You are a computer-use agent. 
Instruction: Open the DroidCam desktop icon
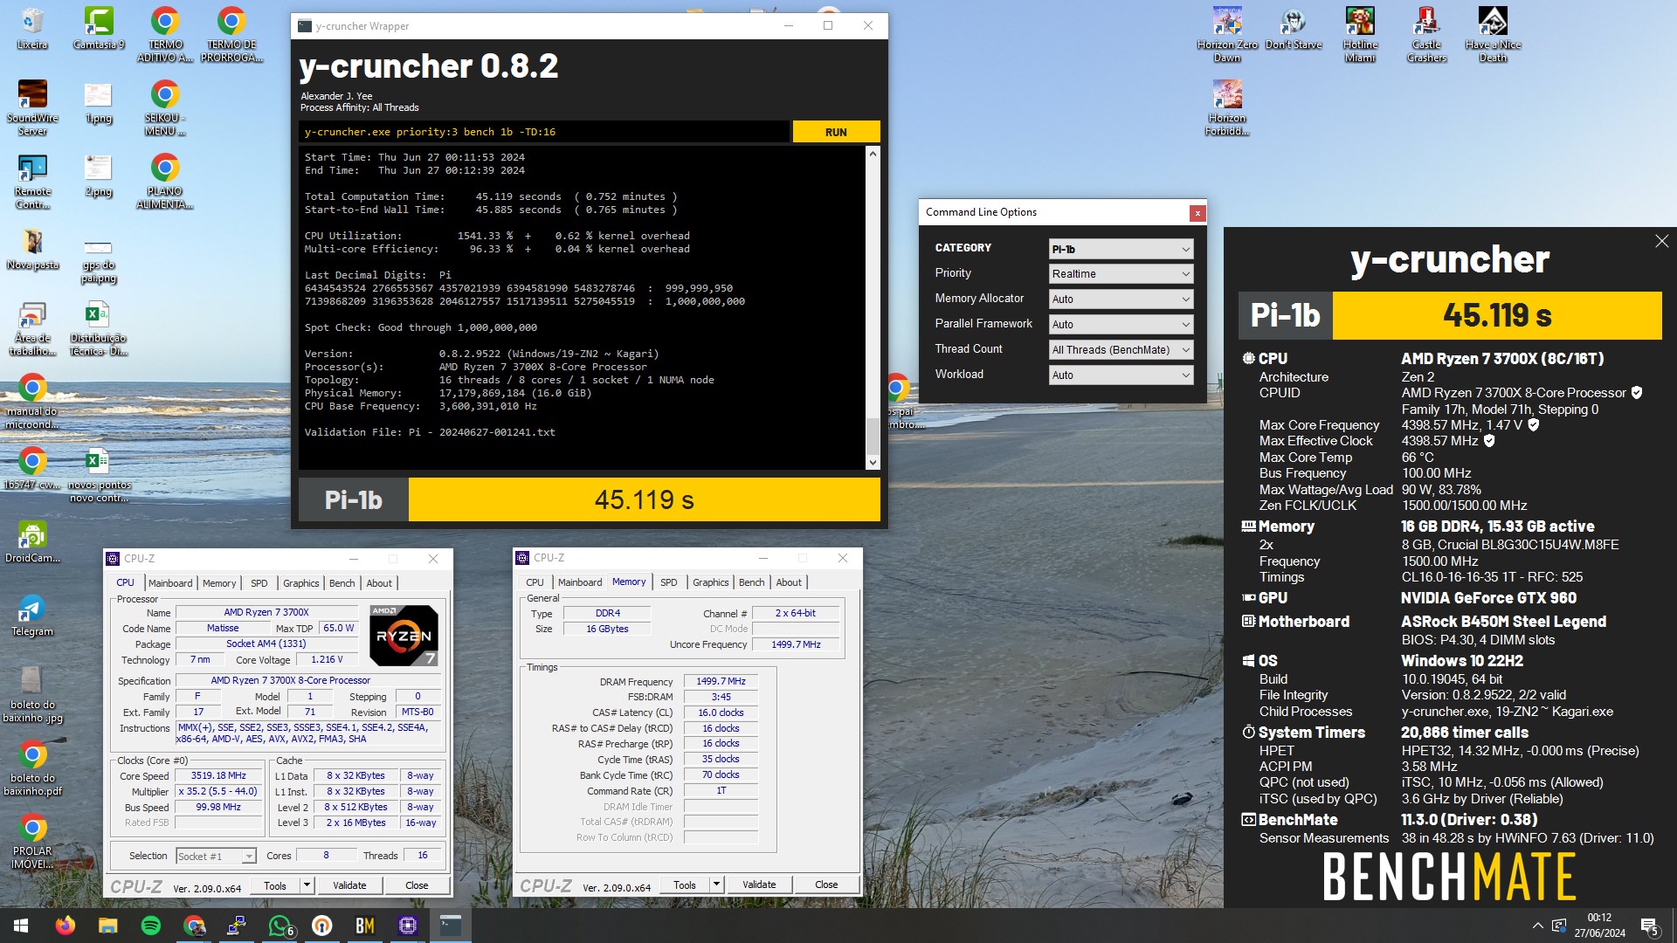click(32, 541)
